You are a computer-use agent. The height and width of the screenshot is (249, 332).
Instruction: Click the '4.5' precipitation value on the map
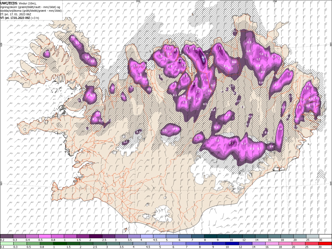(x=204, y=57)
